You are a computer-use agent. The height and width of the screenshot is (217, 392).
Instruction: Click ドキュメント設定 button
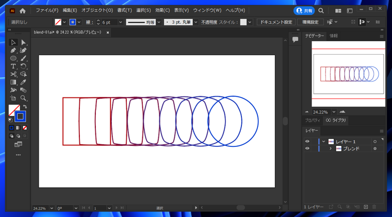(276, 22)
